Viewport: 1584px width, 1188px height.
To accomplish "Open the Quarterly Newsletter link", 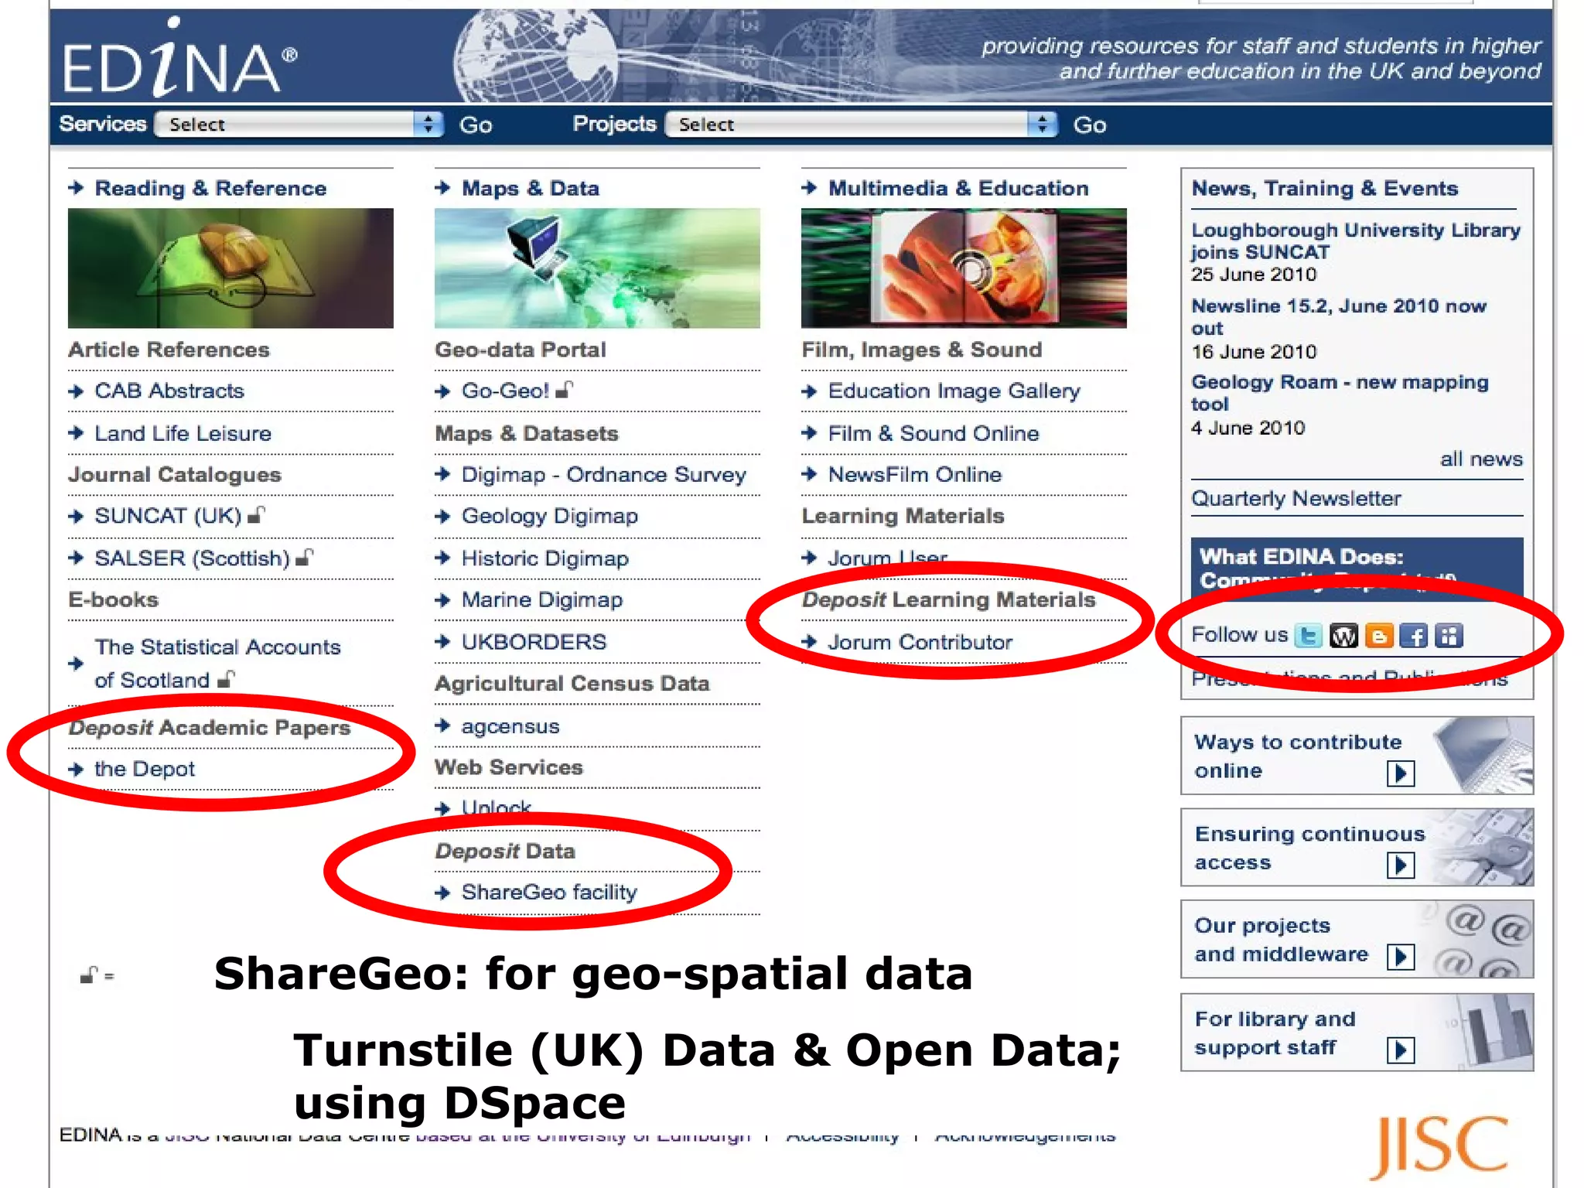I will click(1296, 499).
